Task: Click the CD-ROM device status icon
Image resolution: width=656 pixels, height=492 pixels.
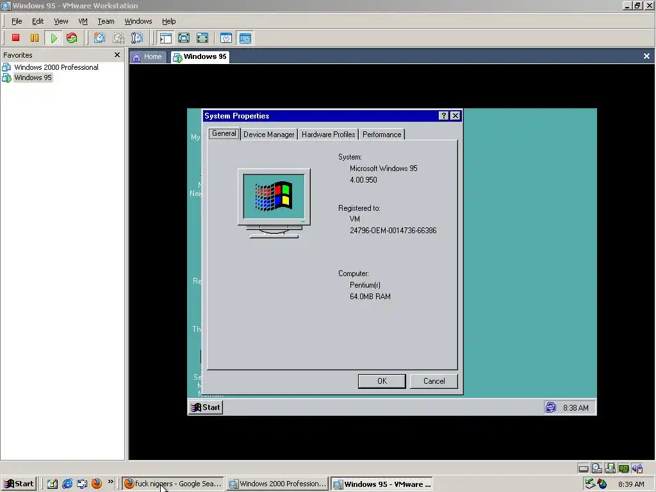Action: 596,468
